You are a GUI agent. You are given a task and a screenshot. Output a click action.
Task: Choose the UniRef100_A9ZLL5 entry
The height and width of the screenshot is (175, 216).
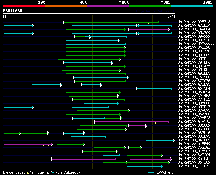click(194, 73)
